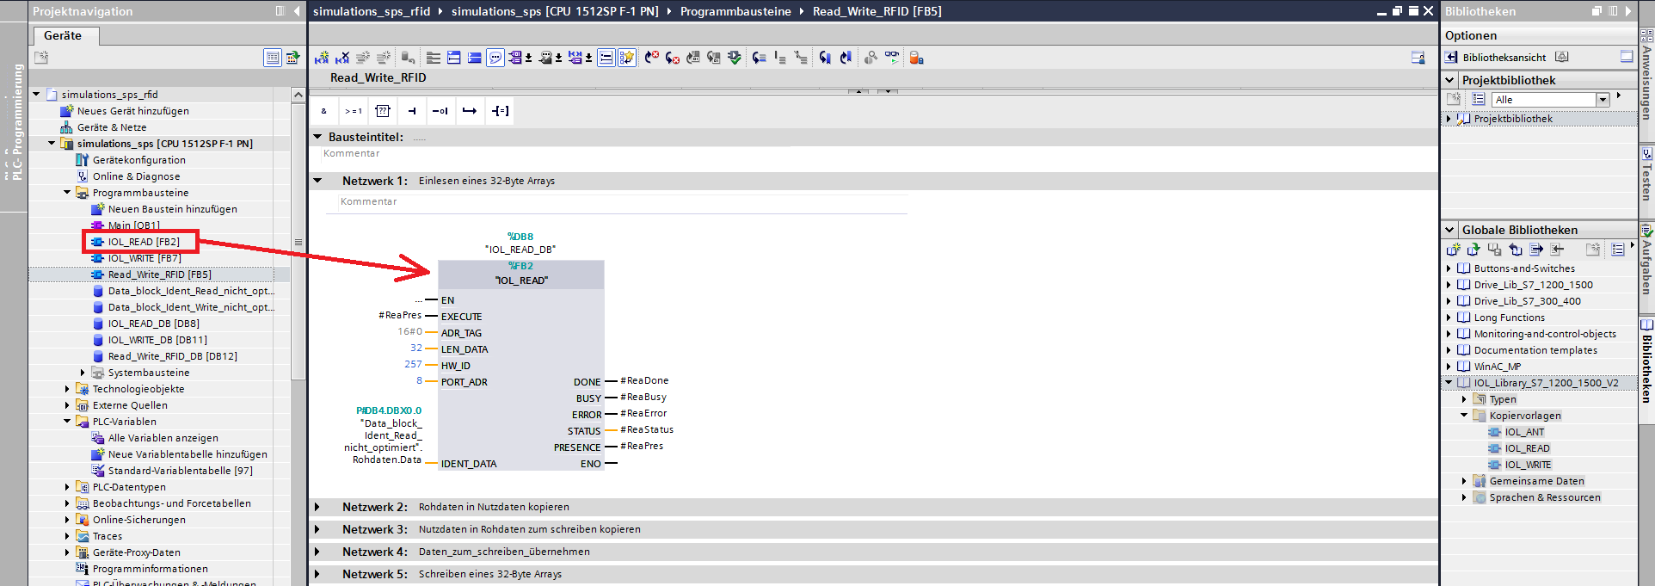This screenshot has height=586, width=1655.
Task: Insert the assignment [=] instruction
Action: tap(500, 111)
